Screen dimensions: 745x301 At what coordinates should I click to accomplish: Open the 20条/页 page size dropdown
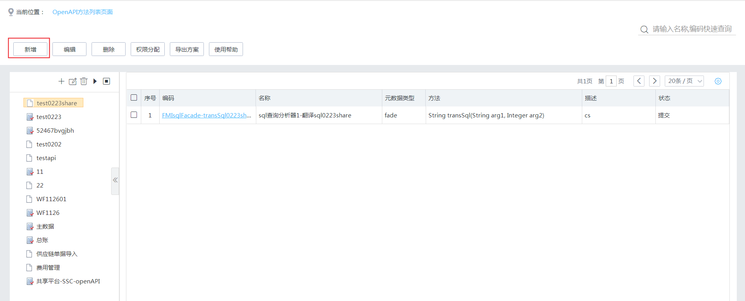[684, 81]
